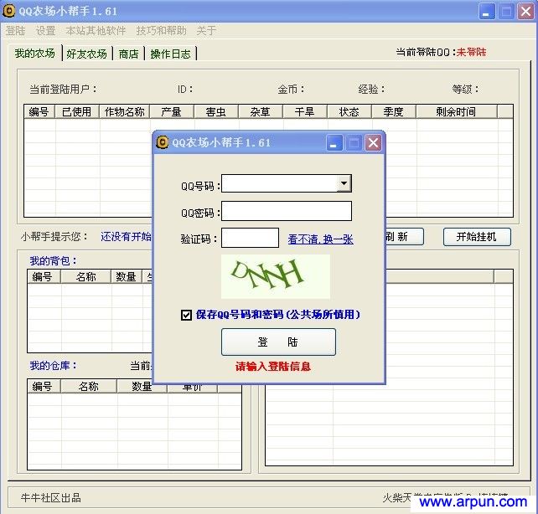Click the 请输入登陆信息 red message
The width and height of the screenshot is (538, 514).
pyautogui.click(x=273, y=367)
